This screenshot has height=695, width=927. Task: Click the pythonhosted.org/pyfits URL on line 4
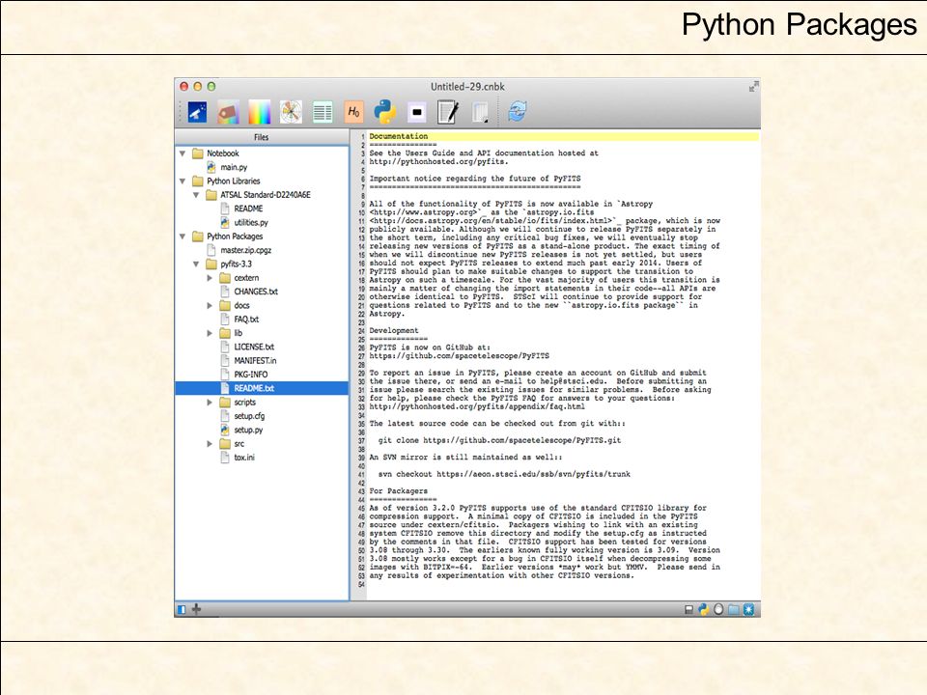click(438, 161)
